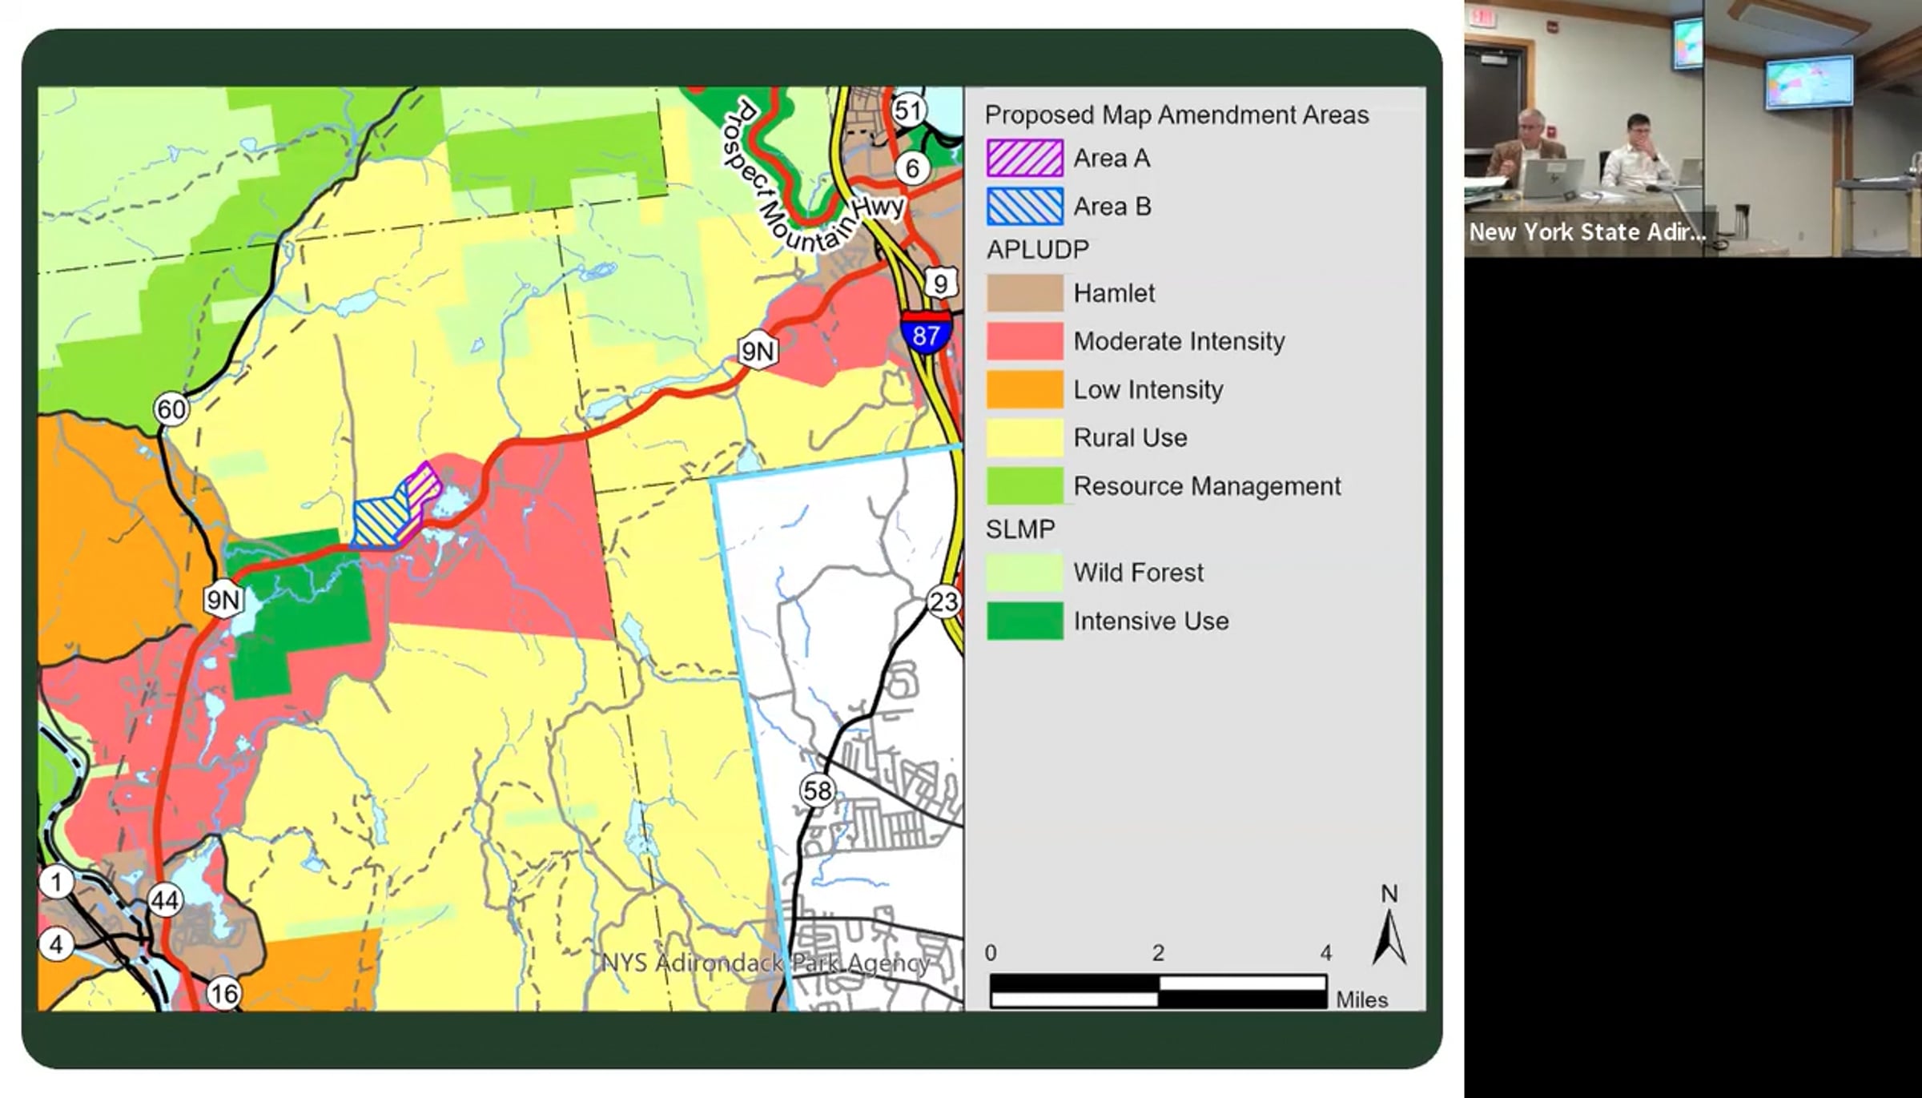Click the route 4 circle marker
The height and width of the screenshot is (1098, 1922).
[56, 945]
